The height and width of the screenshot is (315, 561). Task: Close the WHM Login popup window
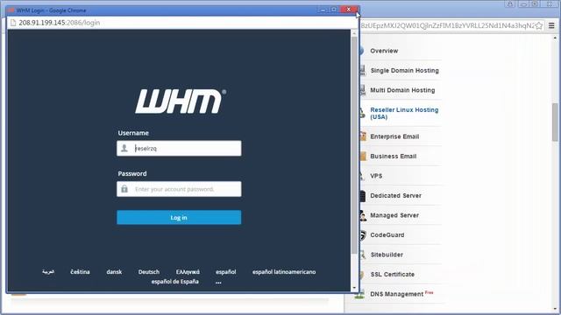(349, 10)
